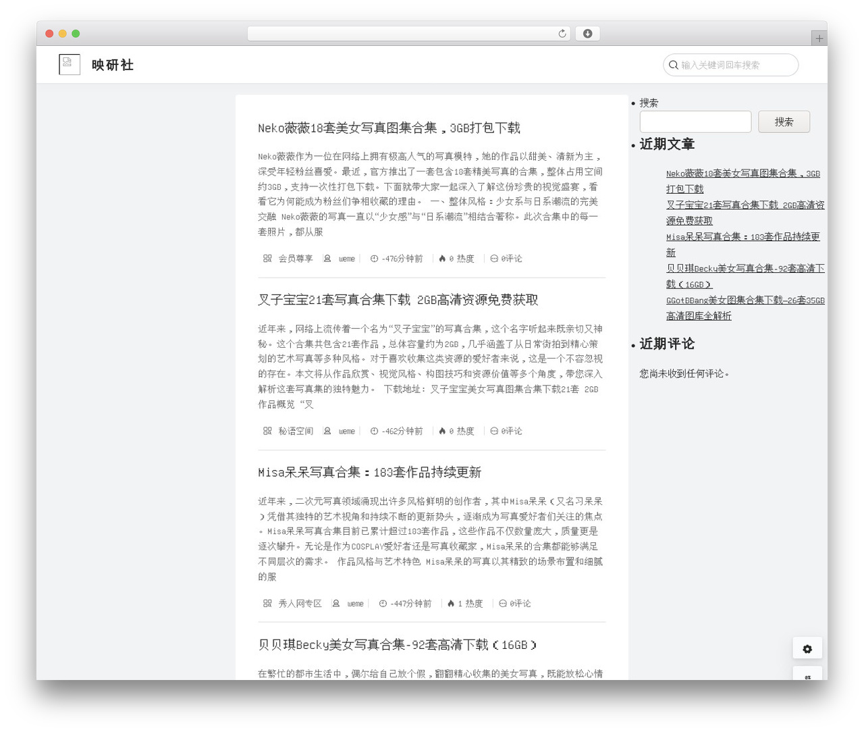The height and width of the screenshot is (732, 864).
Task: Click the magnifier icon in header search
Action: tap(673, 65)
